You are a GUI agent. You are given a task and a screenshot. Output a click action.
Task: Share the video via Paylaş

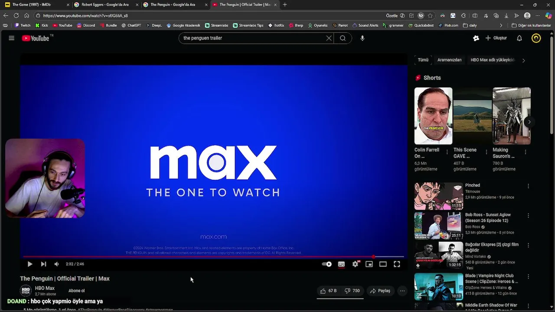(x=380, y=291)
